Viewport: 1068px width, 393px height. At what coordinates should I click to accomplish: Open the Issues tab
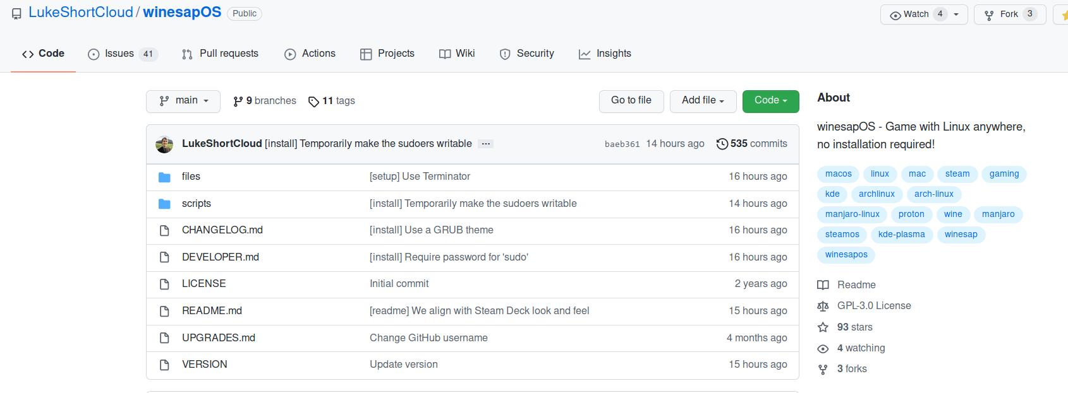point(123,54)
